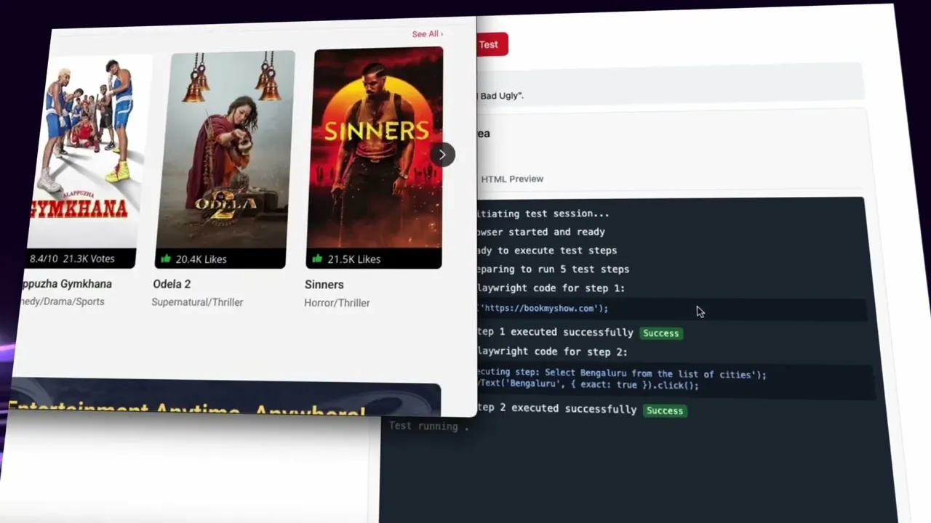Click the 21.5K Likes label
The height and width of the screenshot is (523, 931).
click(x=353, y=259)
